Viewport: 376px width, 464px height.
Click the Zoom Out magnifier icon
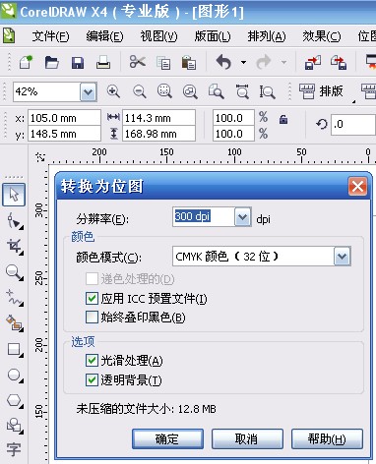click(x=139, y=91)
